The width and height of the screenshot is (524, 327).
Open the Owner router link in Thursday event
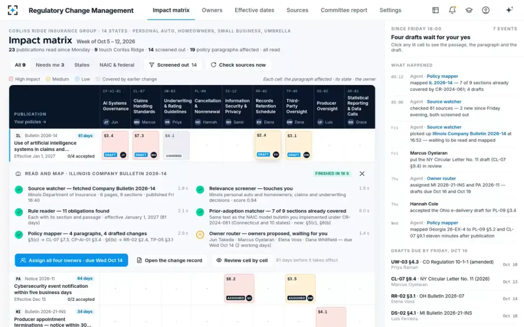click(441, 178)
